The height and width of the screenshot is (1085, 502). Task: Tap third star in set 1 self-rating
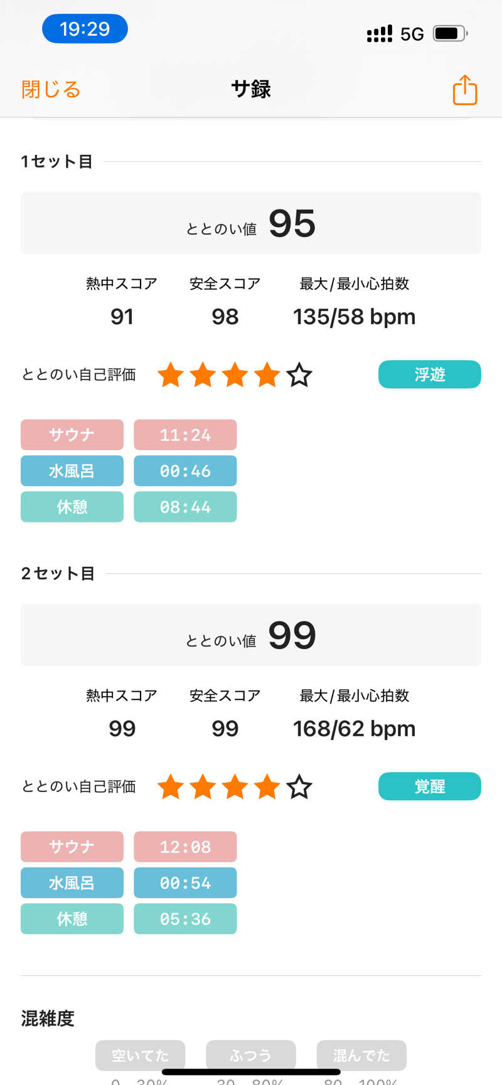click(x=235, y=375)
